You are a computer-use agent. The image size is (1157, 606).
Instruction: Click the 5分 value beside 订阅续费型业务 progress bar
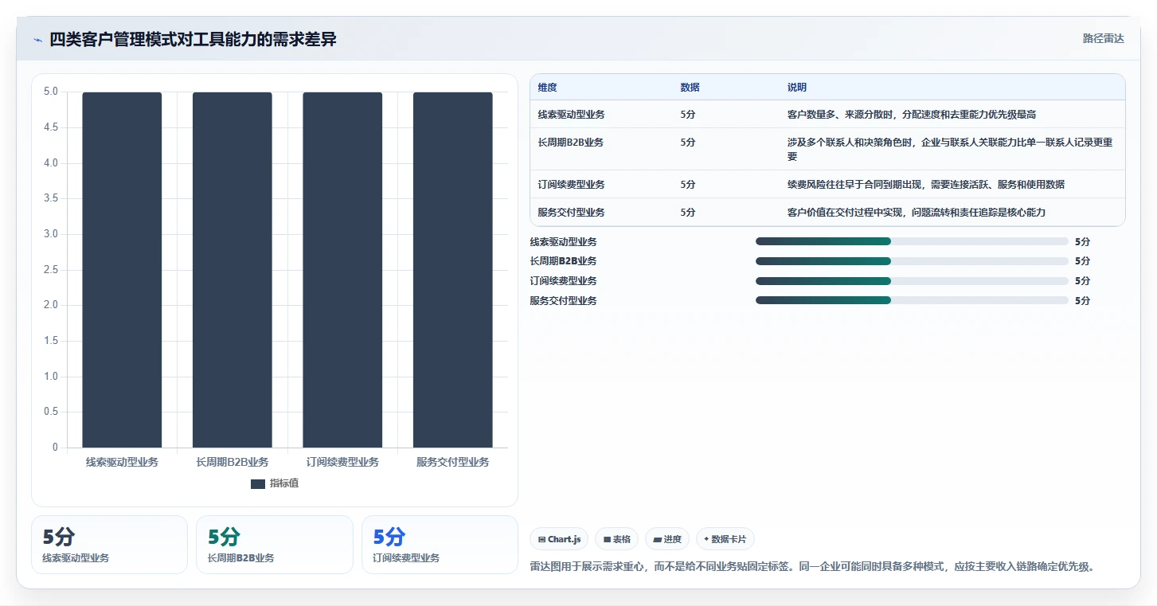1082,280
